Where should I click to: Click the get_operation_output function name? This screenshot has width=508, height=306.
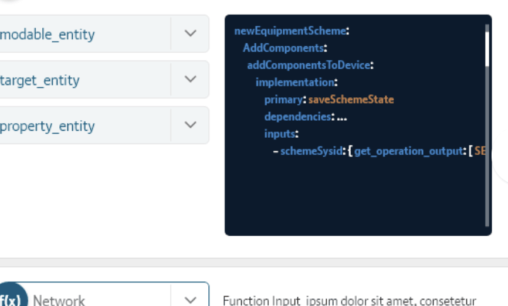pos(408,151)
